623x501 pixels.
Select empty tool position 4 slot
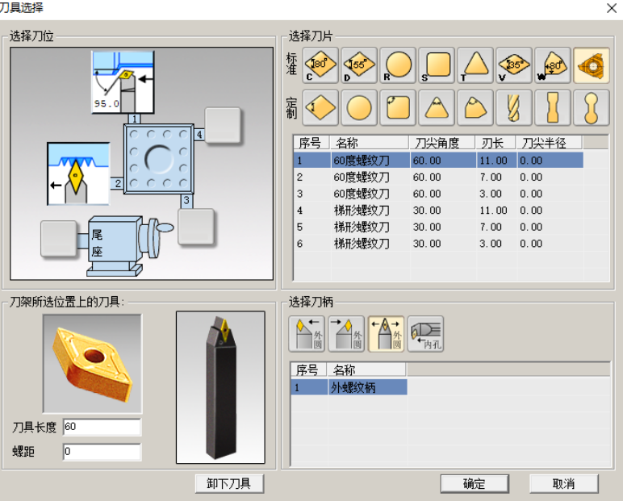coord(223,124)
